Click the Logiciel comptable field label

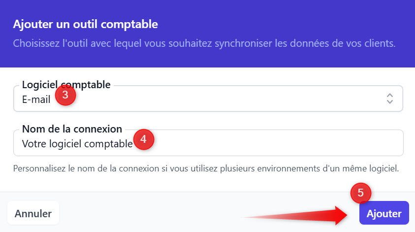66,85
